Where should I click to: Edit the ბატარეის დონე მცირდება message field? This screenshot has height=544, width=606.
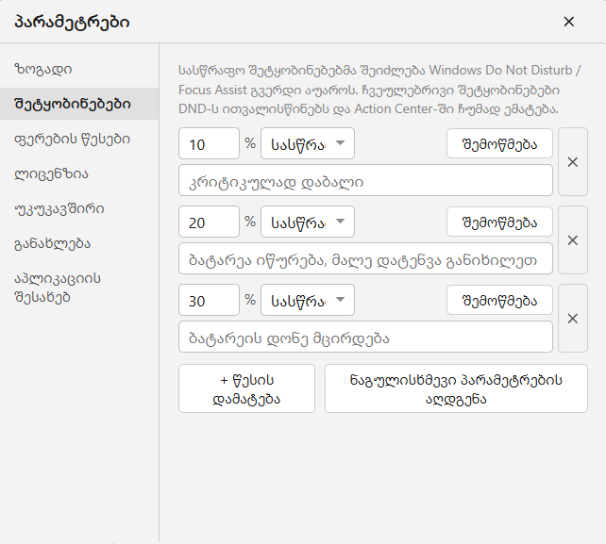pos(365,337)
